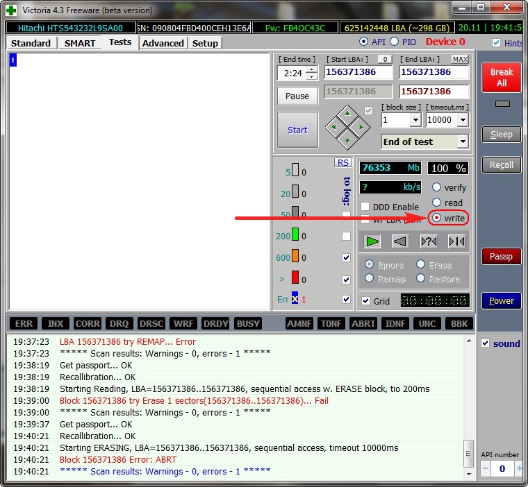
Task: Open the block size dropdown
Action: point(415,120)
